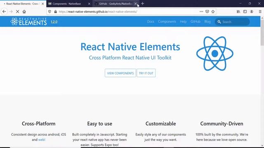Click the page vertical scrollbar thumb
264x148 pixels.
(262, 33)
